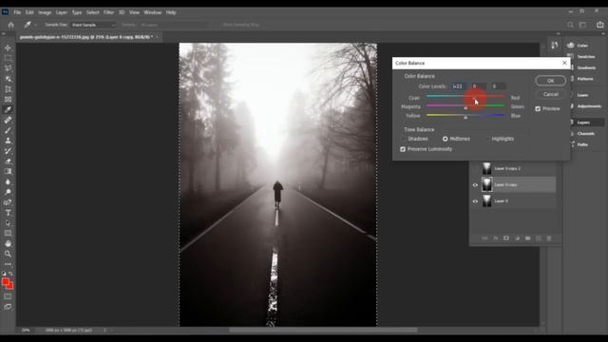
Task: Select the Gradient tool
Action: point(8,171)
